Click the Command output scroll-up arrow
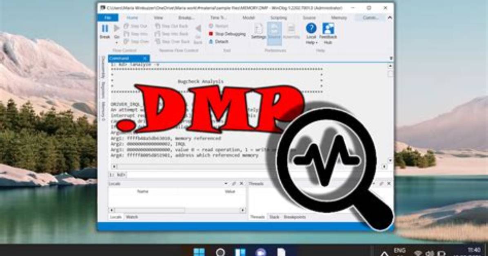The height and width of the screenshot is (256, 488). 390,66
